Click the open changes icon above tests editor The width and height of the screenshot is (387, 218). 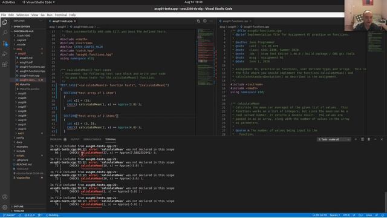(198, 21)
